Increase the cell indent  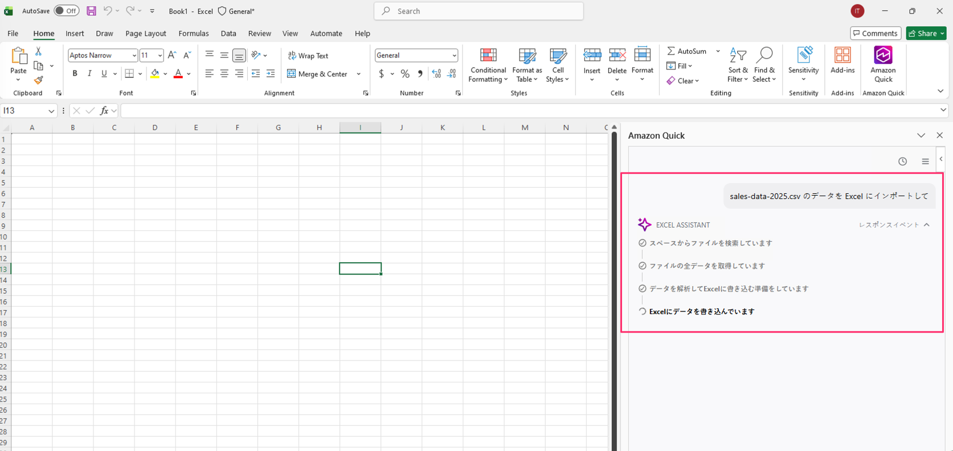271,73
